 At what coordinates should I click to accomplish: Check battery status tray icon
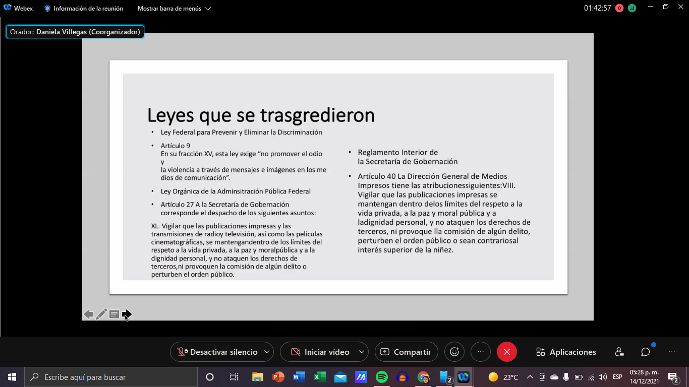[x=579, y=377]
